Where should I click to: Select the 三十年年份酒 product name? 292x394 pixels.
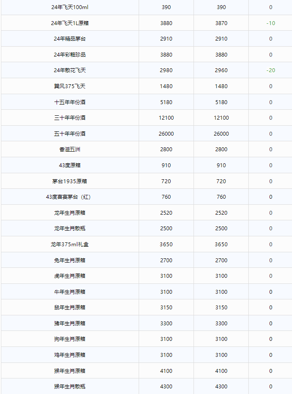click(x=70, y=118)
